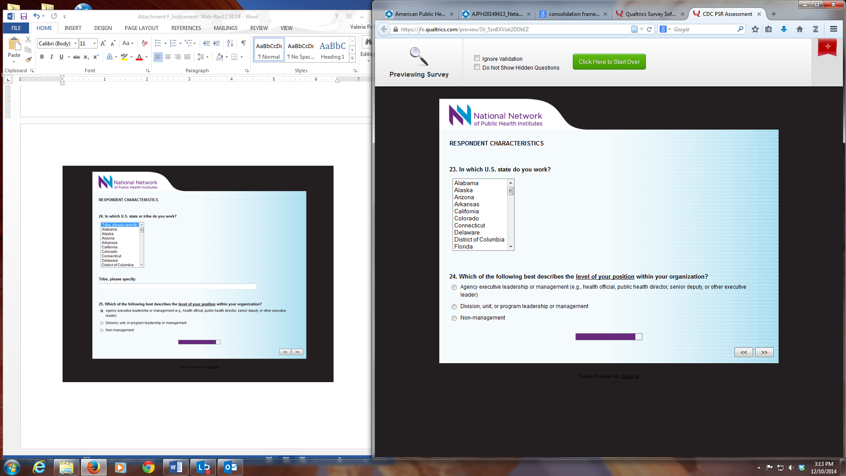
Task: Open Firefox home page icon
Action: point(800,29)
